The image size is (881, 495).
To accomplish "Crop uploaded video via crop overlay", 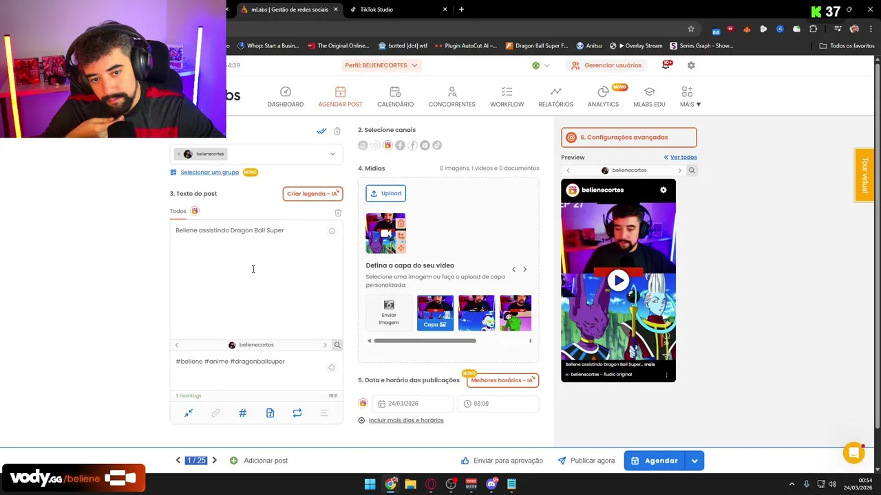I will click(x=401, y=236).
